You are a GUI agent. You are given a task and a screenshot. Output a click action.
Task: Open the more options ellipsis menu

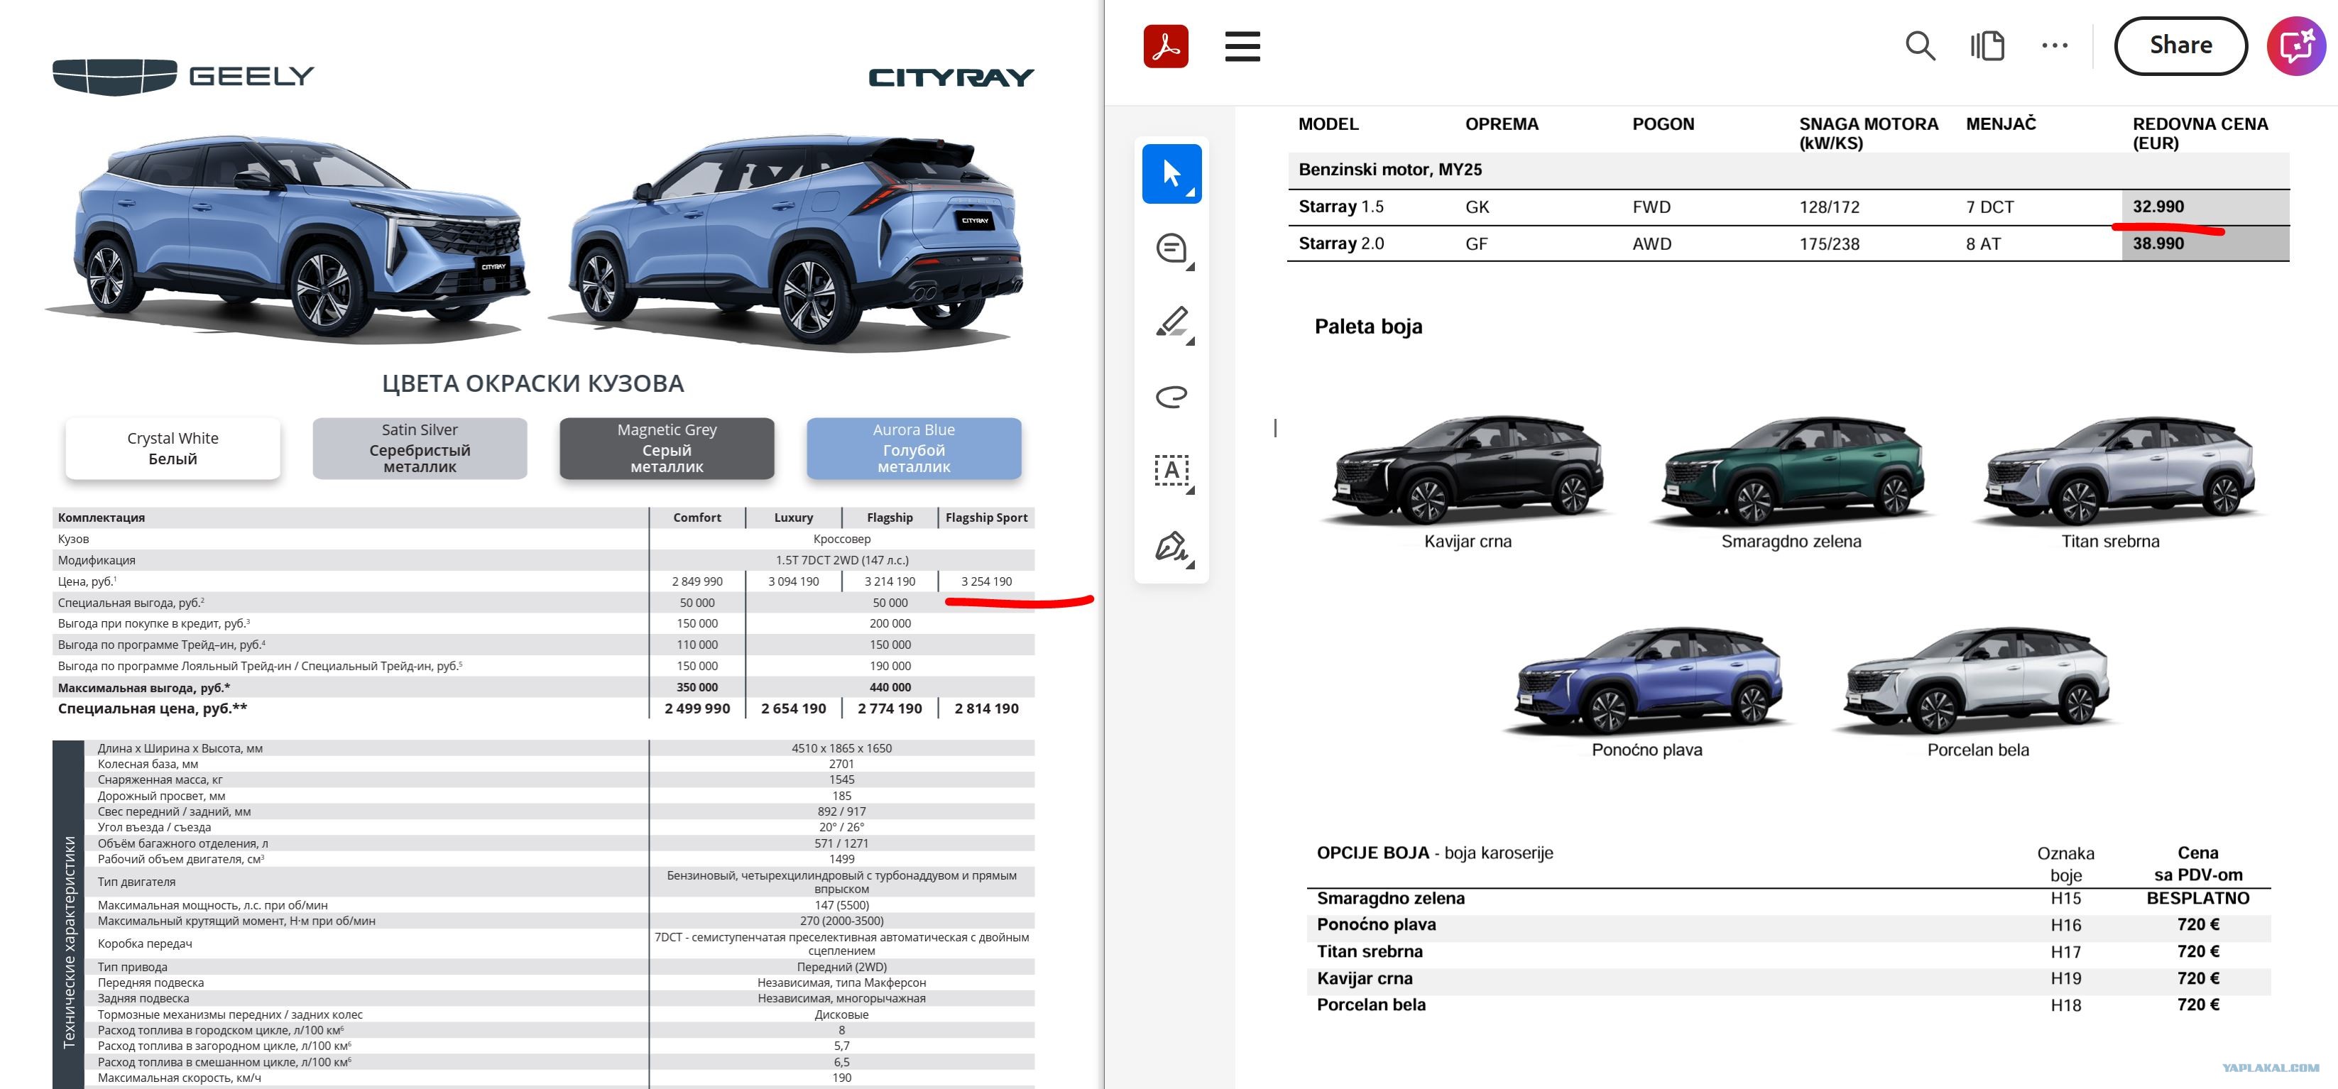tap(2054, 45)
